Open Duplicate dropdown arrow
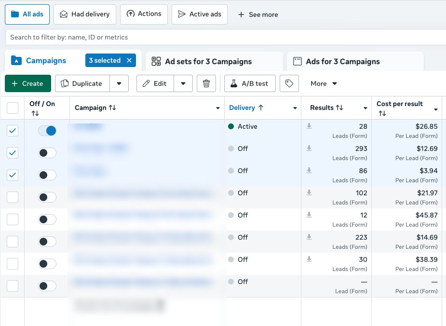 pos(119,83)
